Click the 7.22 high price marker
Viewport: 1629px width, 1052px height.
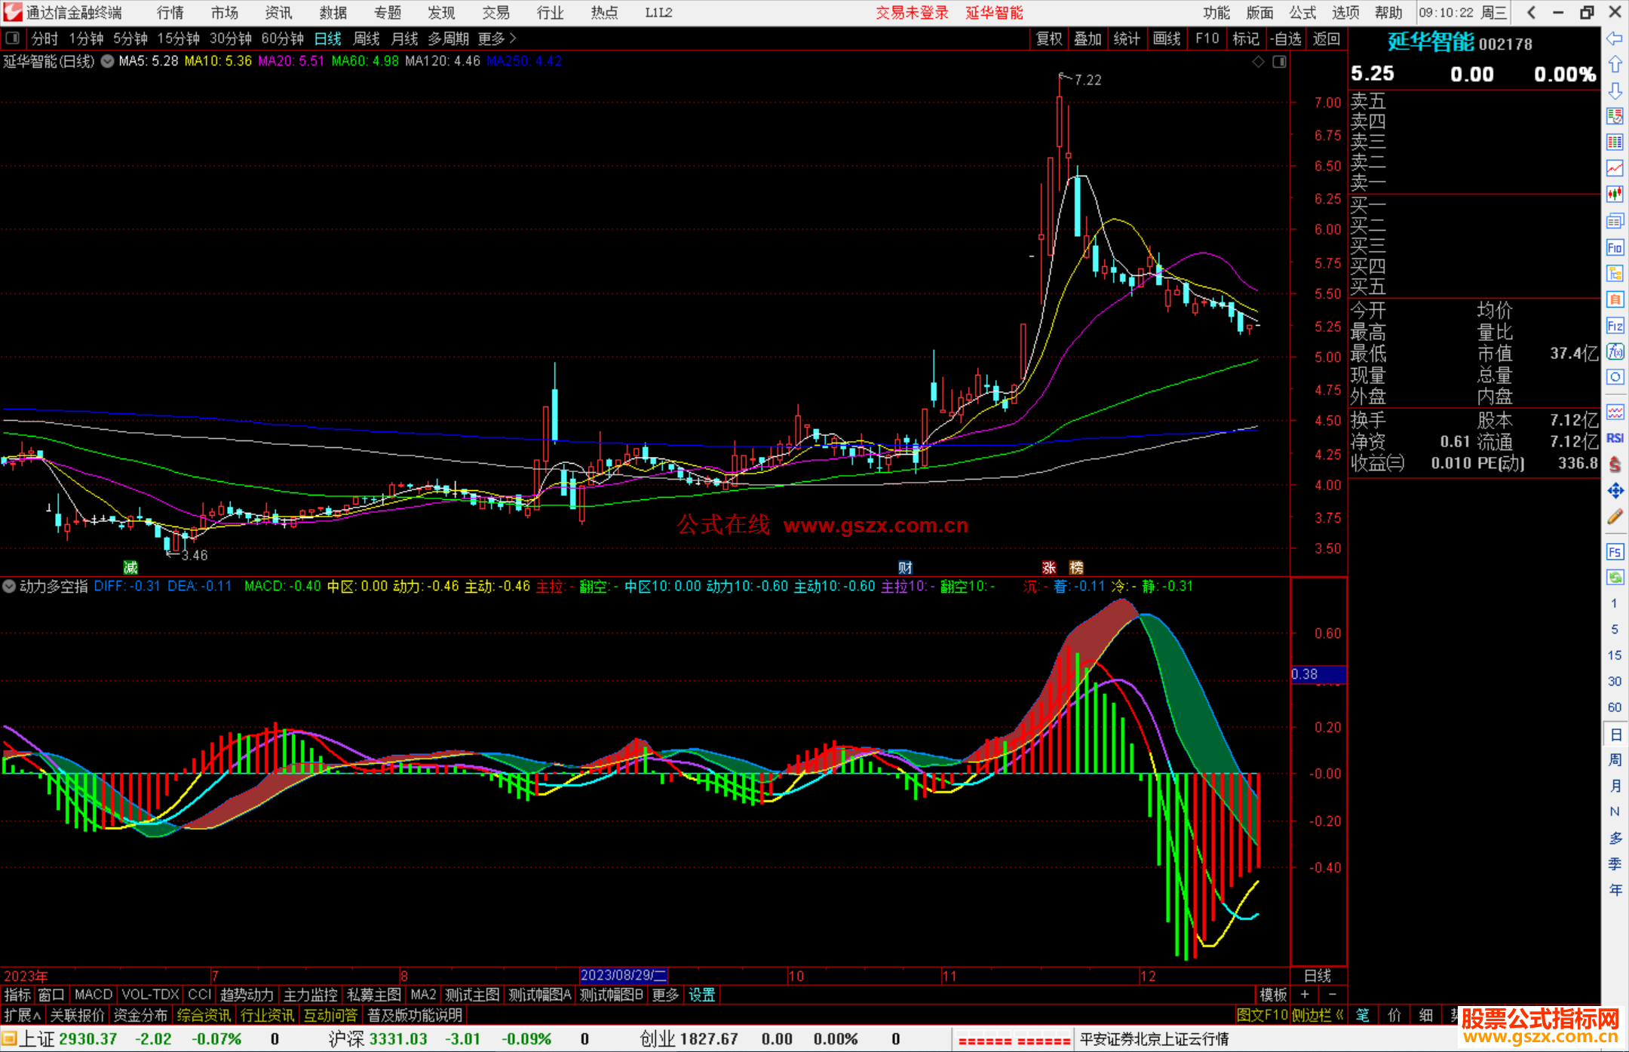click(1087, 80)
